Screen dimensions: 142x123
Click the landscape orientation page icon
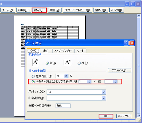pyautogui.click(x=67, y=62)
